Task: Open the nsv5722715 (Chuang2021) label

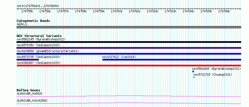Action: pyautogui.click(x=213, y=75)
